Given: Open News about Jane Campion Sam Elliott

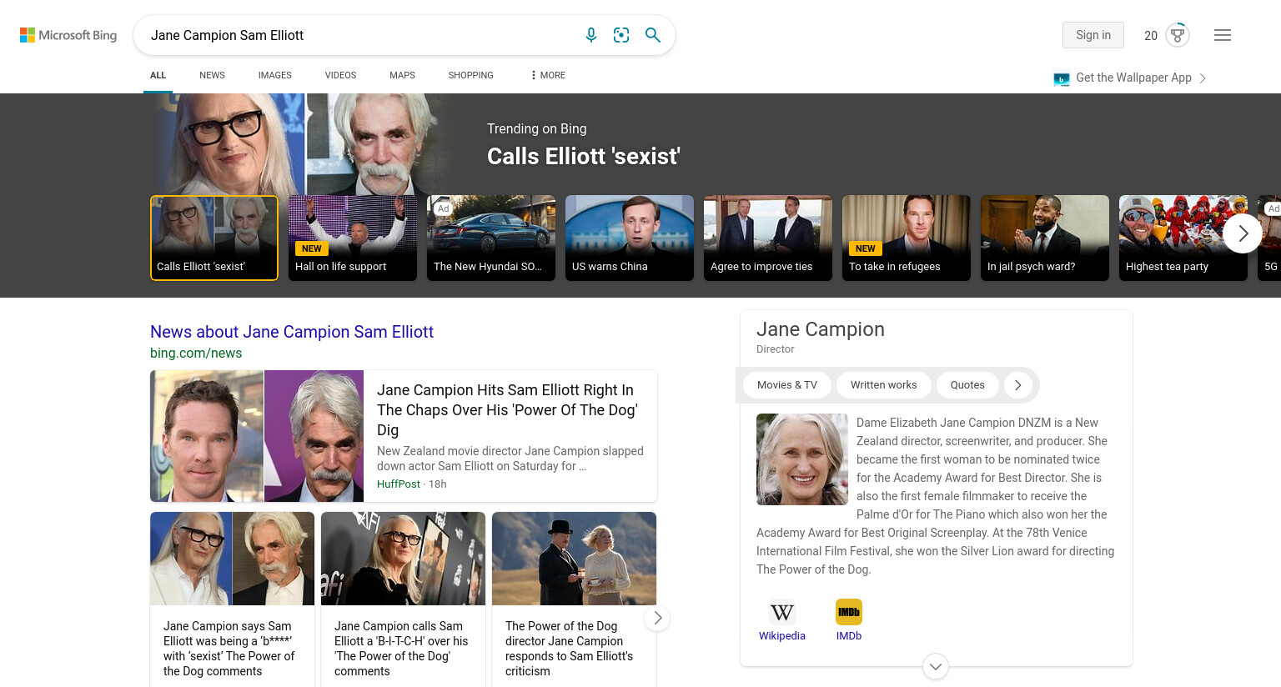Looking at the screenshot, I should click(x=292, y=332).
